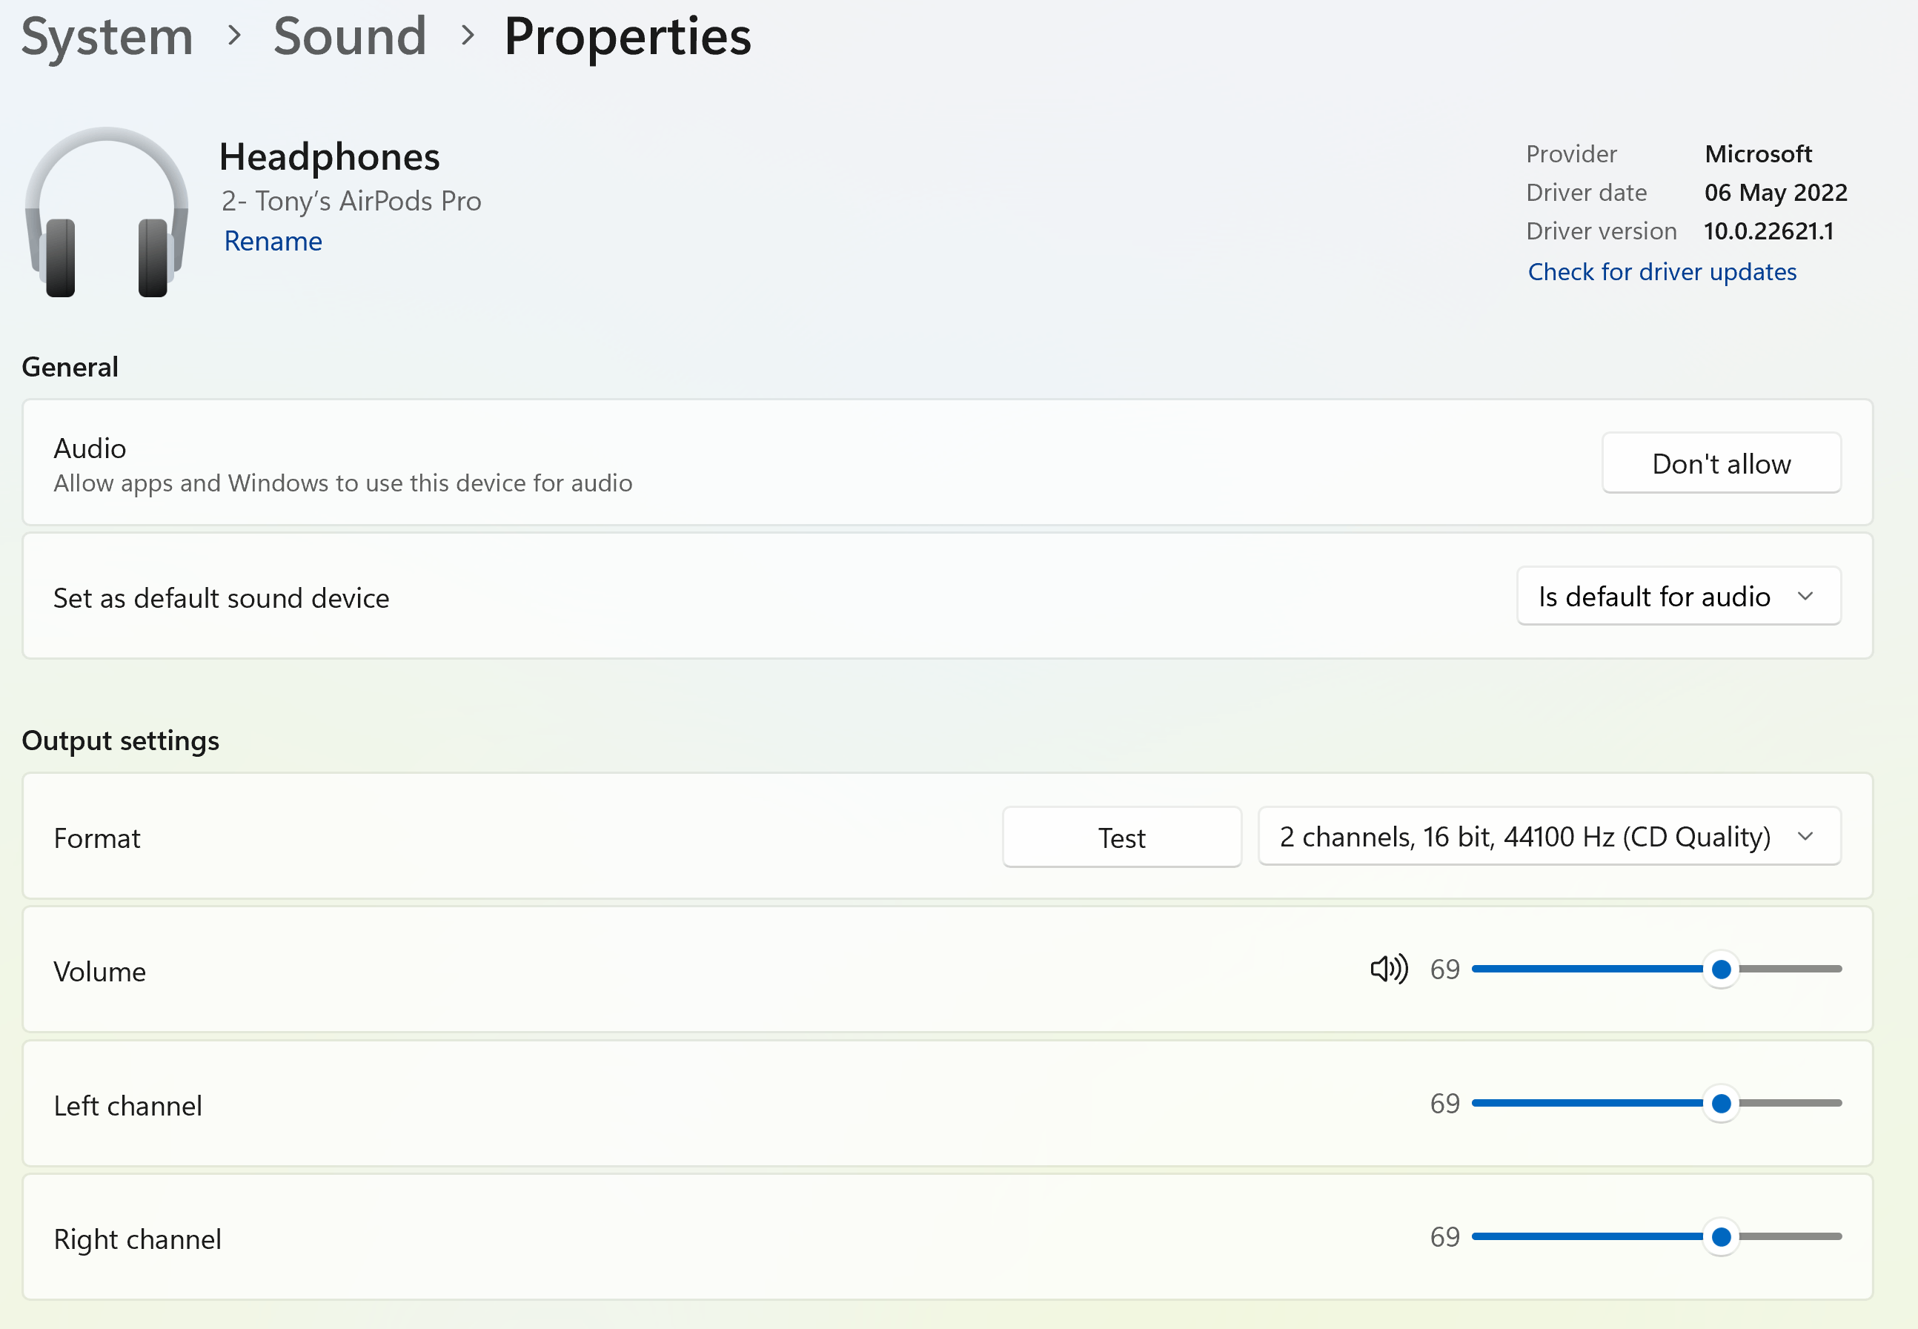Go back to Sound in breadcrumb
Screen dimensions: 1918x1329
click(350, 36)
